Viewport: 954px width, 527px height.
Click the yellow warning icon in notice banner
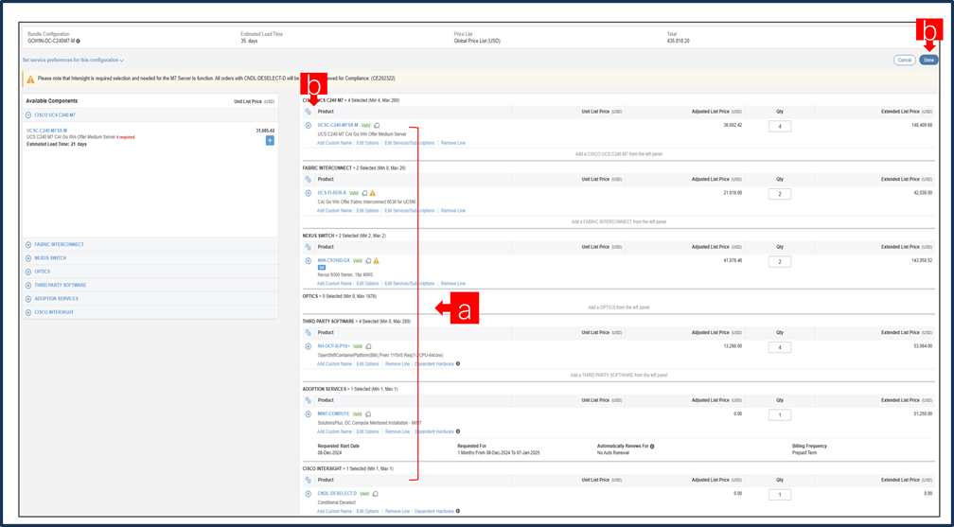click(30, 79)
